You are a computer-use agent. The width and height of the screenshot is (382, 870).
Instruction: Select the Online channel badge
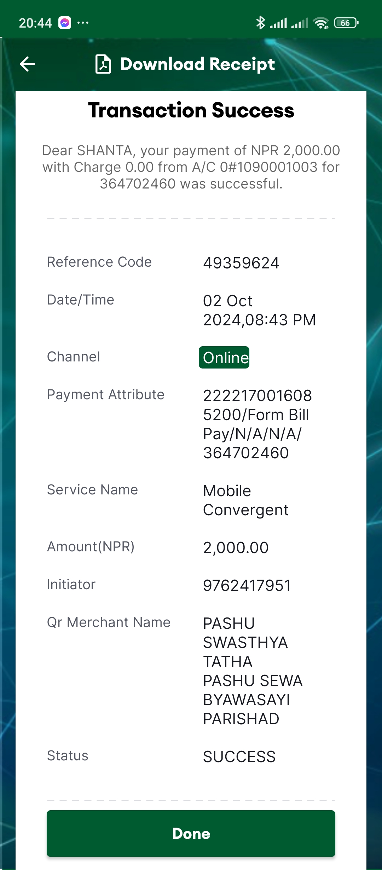pyautogui.click(x=224, y=357)
